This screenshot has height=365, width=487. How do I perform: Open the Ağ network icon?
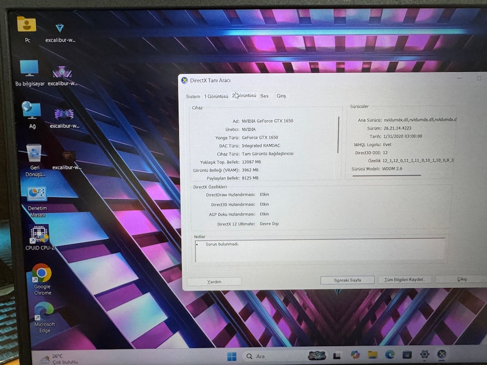(x=32, y=115)
